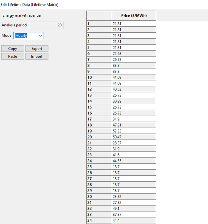The image size is (208, 224).
Task: Select the price cell 47.21
Action: (x=134, y=125)
